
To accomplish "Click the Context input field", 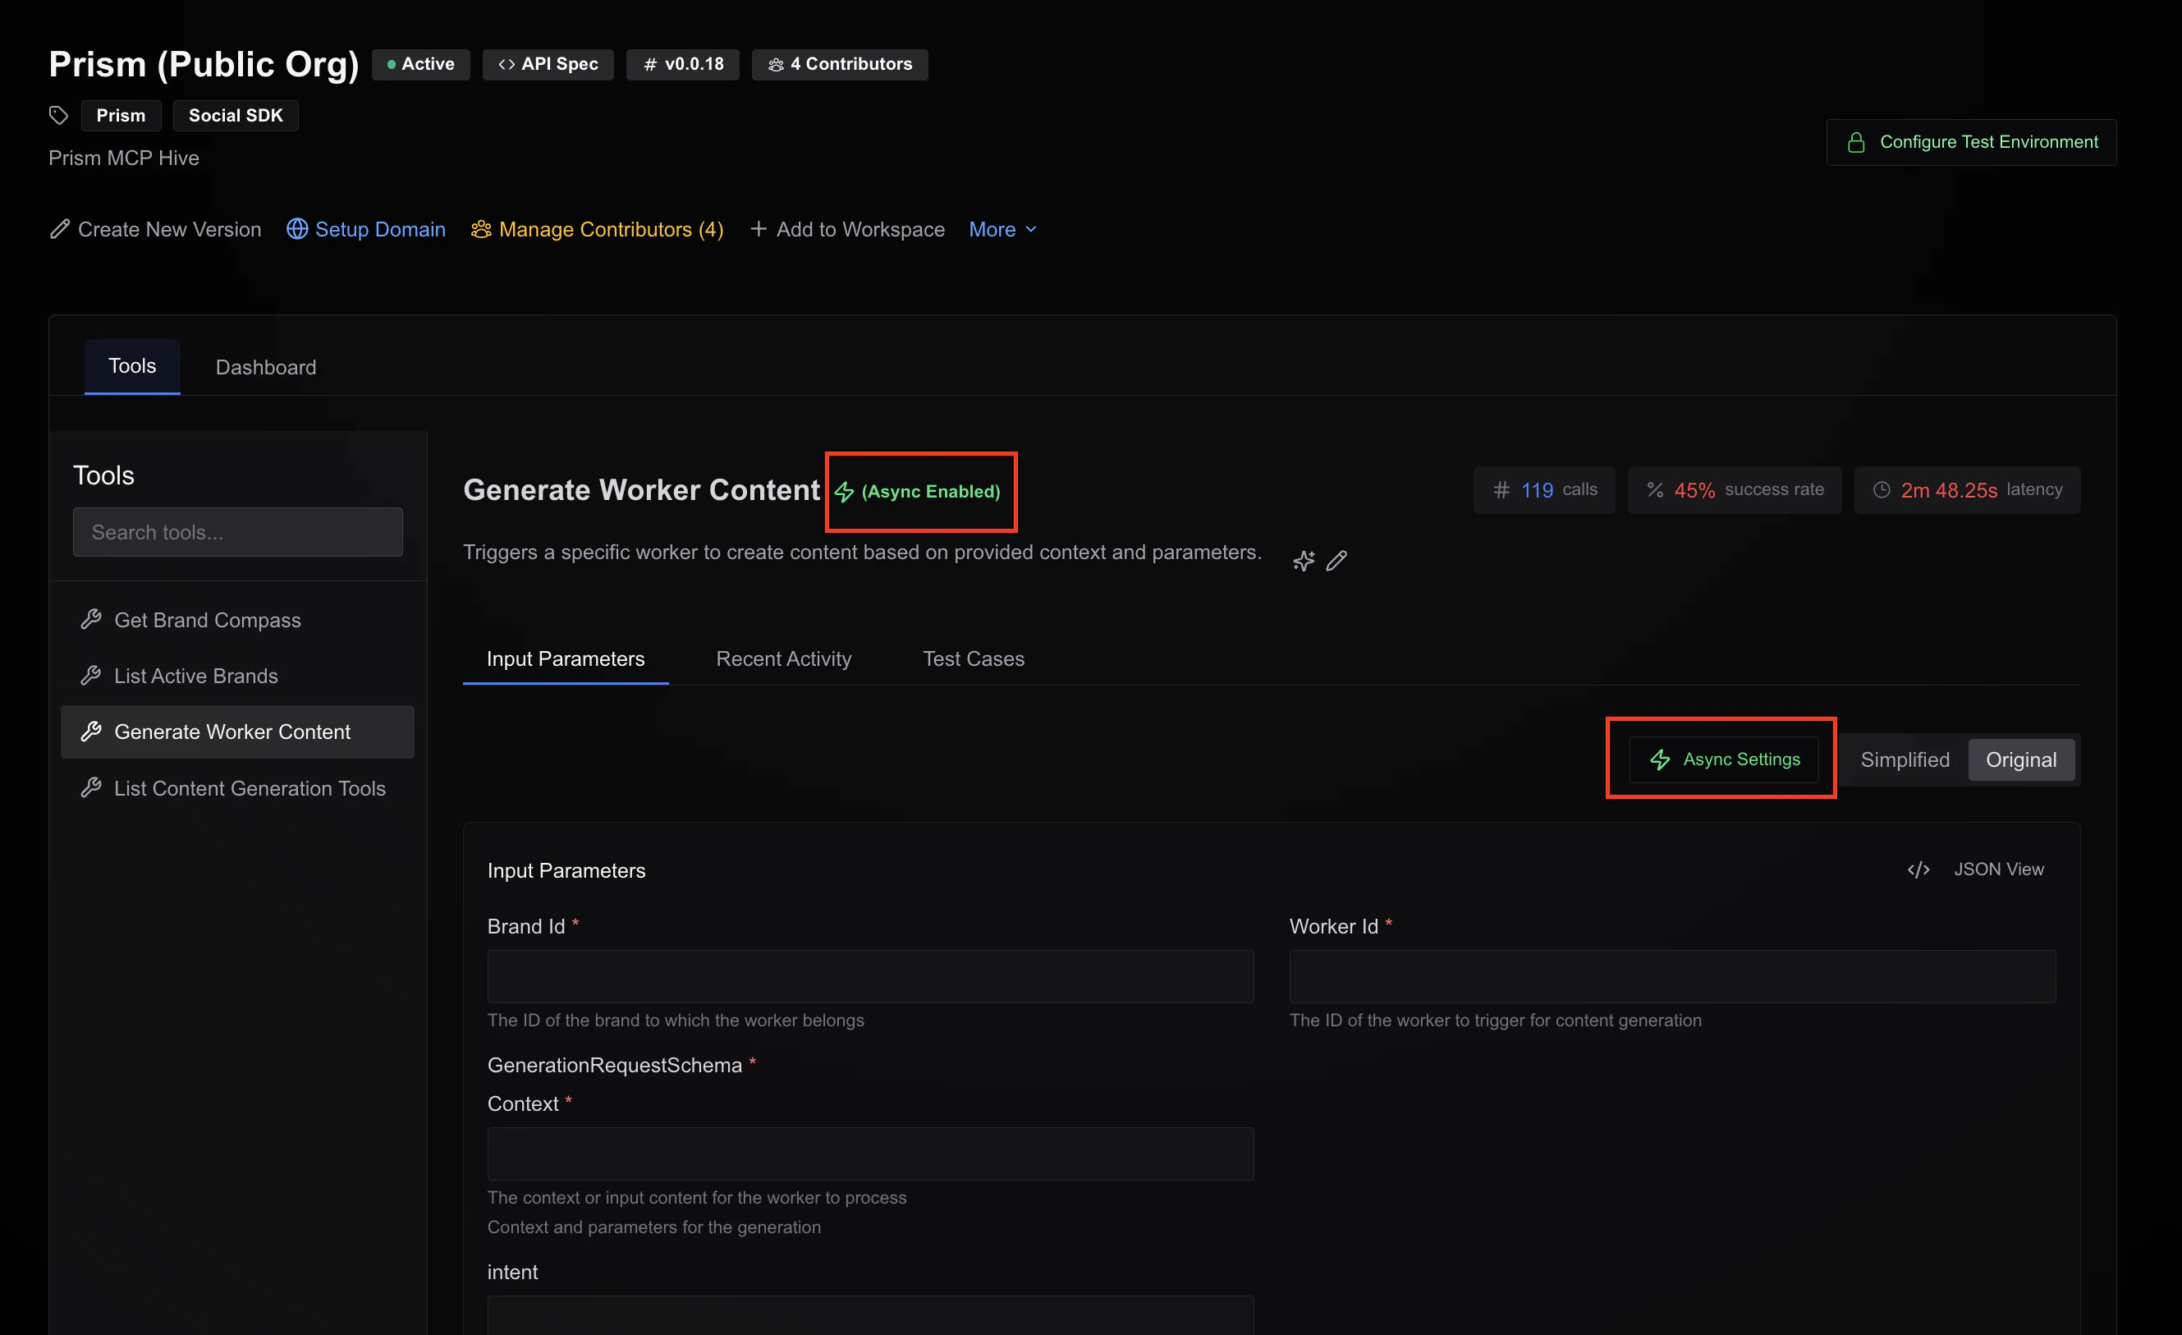I will coord(870,1154).
